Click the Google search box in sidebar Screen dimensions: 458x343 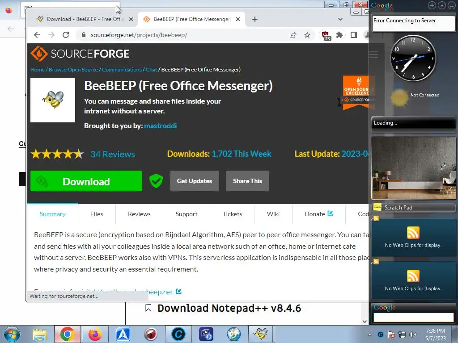[413, 318]
